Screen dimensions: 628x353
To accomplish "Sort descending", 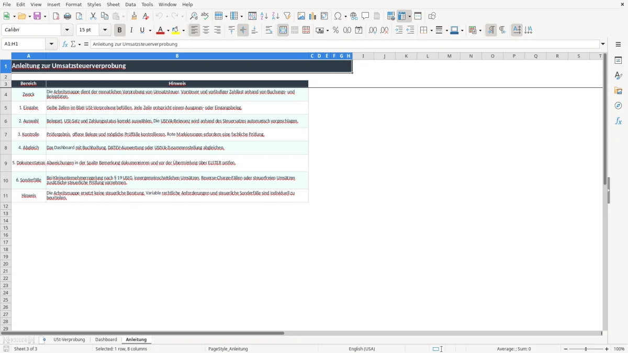I will (276, 16).
